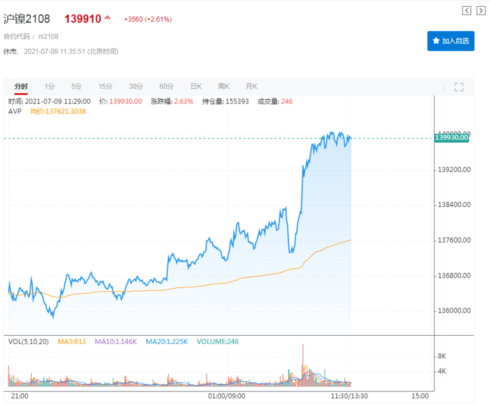Click the 8K volume axis label

[442, 356]
